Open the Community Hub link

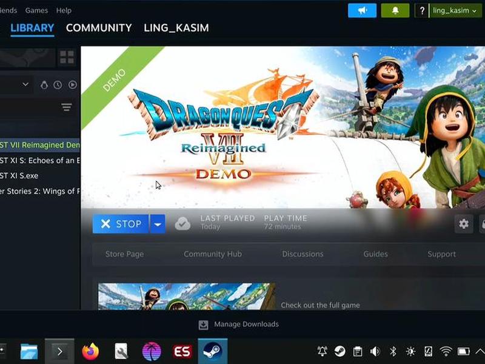(213, 254)
